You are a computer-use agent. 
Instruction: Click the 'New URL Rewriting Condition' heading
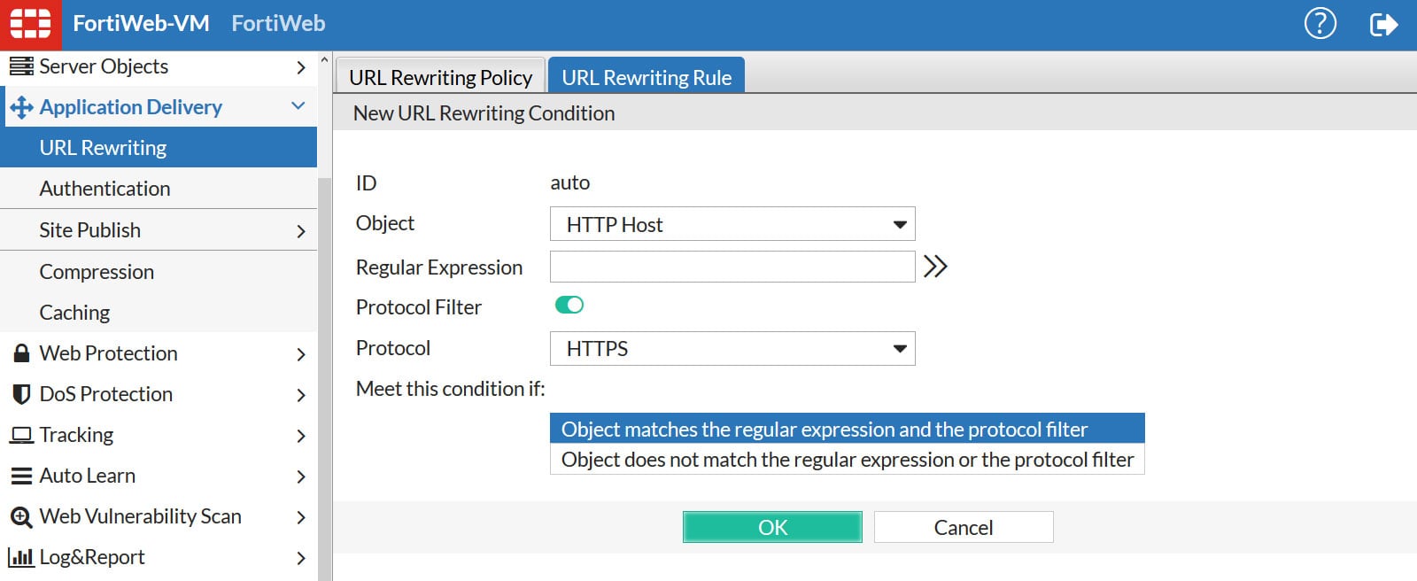484,113
